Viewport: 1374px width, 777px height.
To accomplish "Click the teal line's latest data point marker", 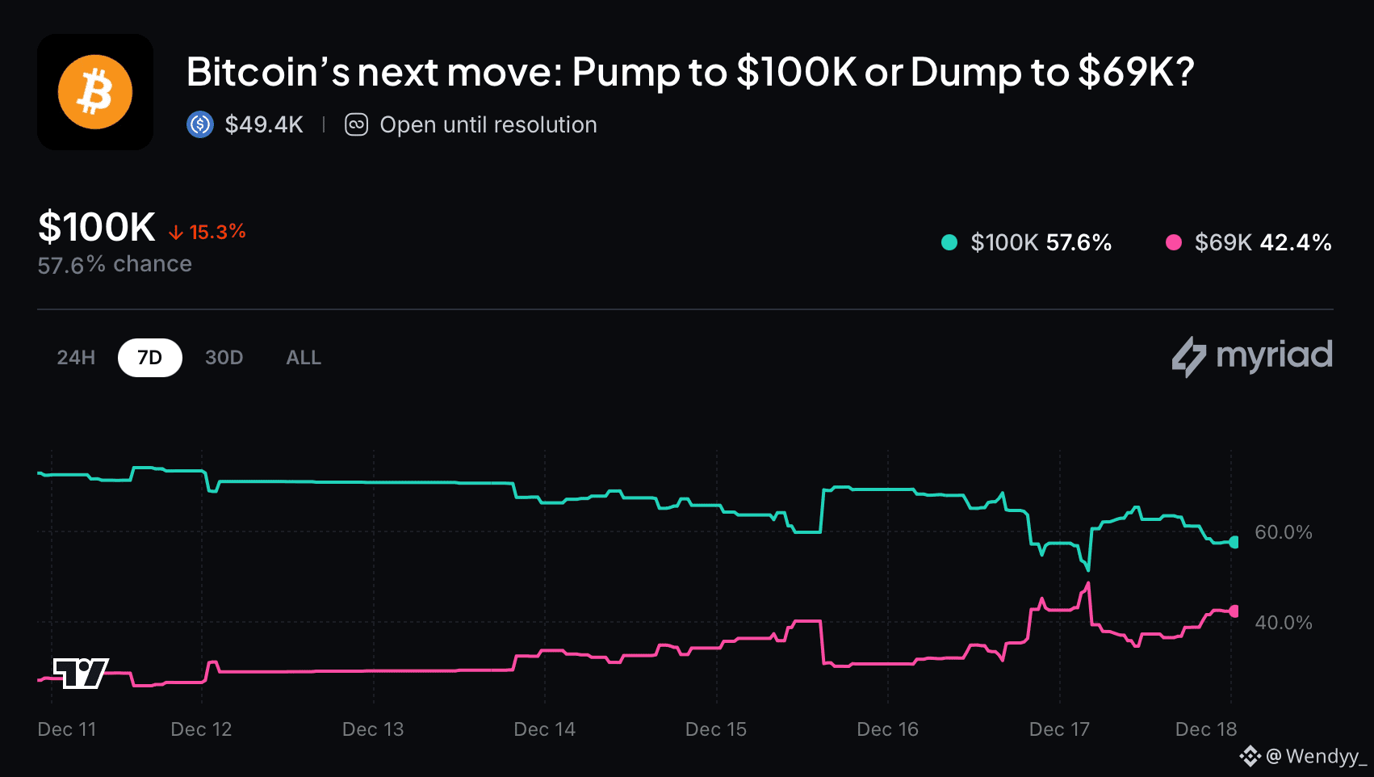I will click(1234, 543).
